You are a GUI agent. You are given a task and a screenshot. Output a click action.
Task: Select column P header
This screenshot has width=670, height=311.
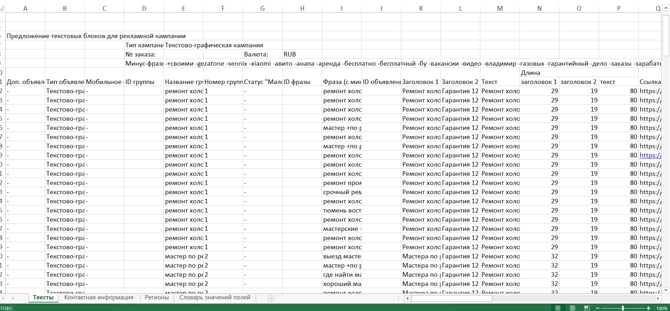coord(619,8)
